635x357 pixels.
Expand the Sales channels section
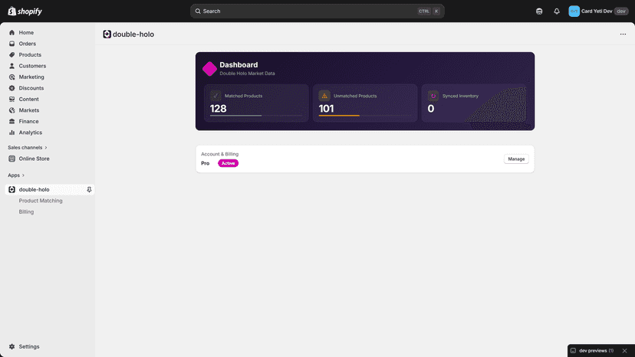click(28, 148)
